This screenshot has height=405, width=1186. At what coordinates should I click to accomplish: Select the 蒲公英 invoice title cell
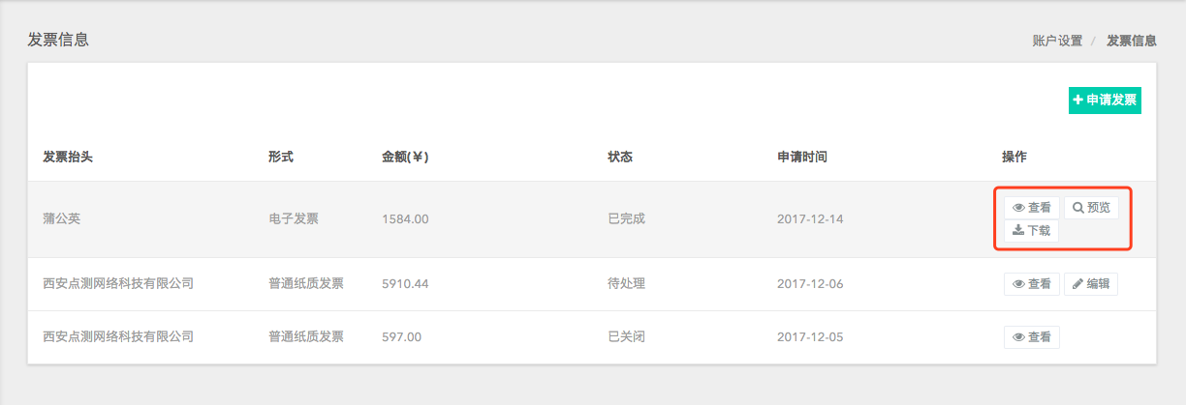pyautogui.click(x=62, y=218)
